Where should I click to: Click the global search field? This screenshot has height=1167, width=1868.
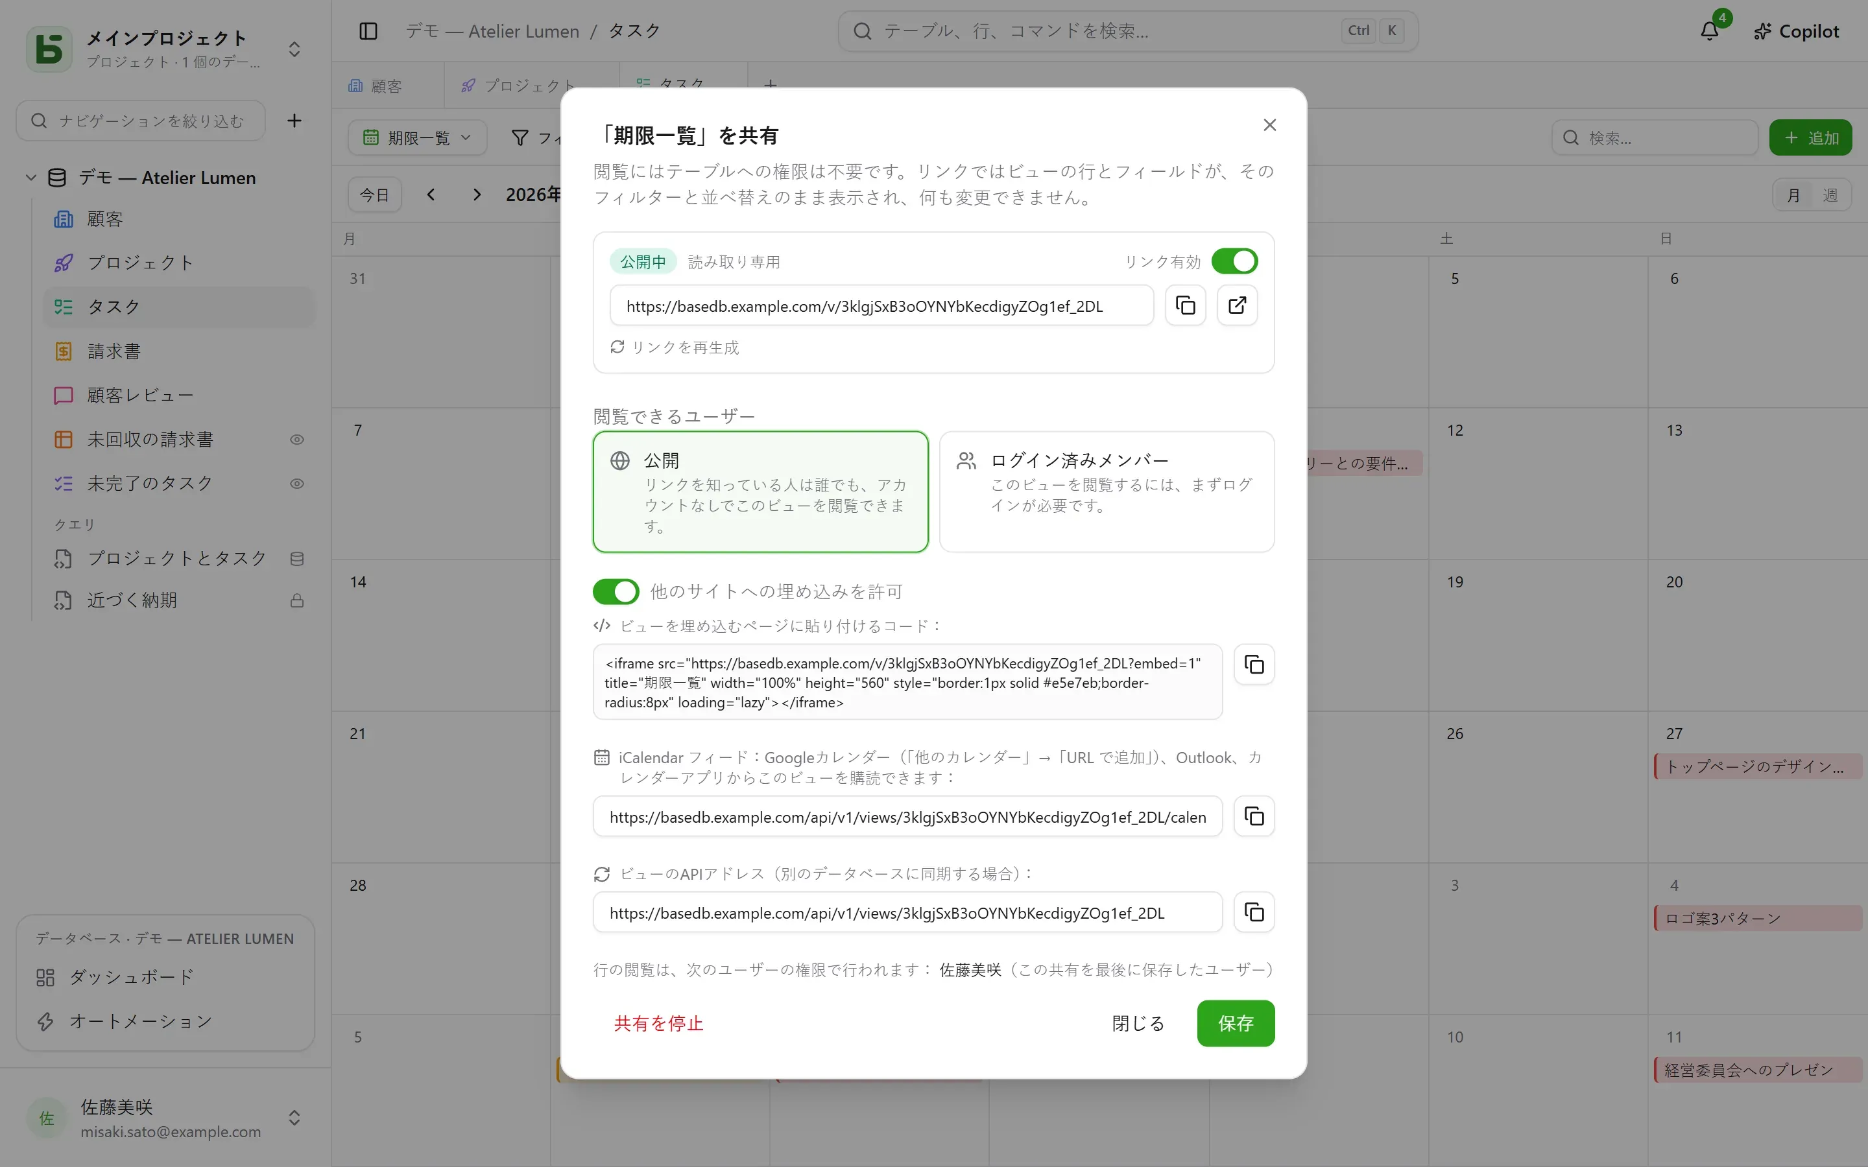point(1128,31)
